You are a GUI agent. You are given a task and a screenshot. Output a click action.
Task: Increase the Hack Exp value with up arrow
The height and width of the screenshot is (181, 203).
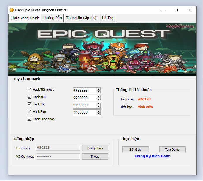coord(99,111)
